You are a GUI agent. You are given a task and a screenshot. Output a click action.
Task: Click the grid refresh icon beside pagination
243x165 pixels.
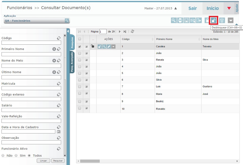pyautogui.click(x=132, y=32)
